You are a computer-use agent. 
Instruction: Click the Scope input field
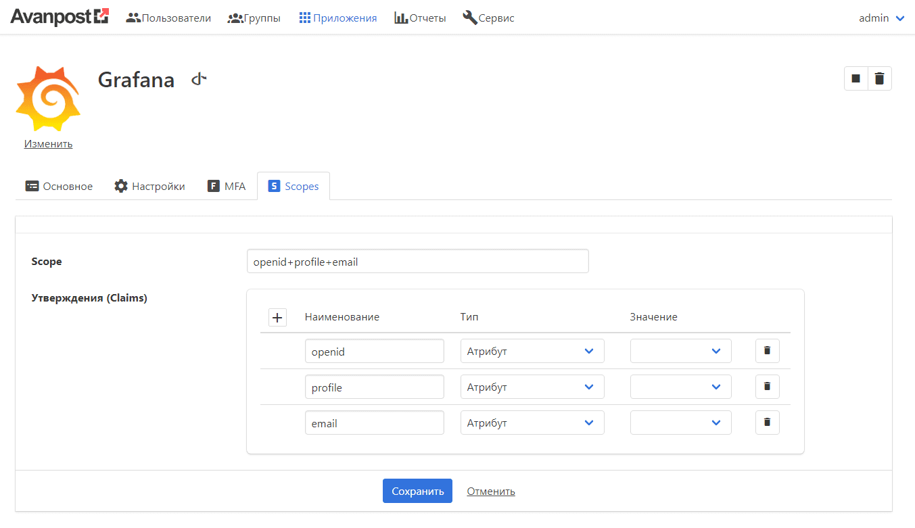pos(417,262)
